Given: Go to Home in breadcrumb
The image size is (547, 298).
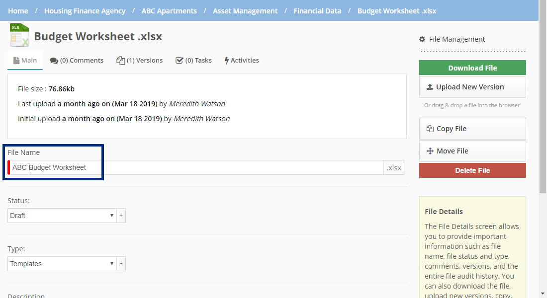Looking at the screenshot, I should coord(18,11).
